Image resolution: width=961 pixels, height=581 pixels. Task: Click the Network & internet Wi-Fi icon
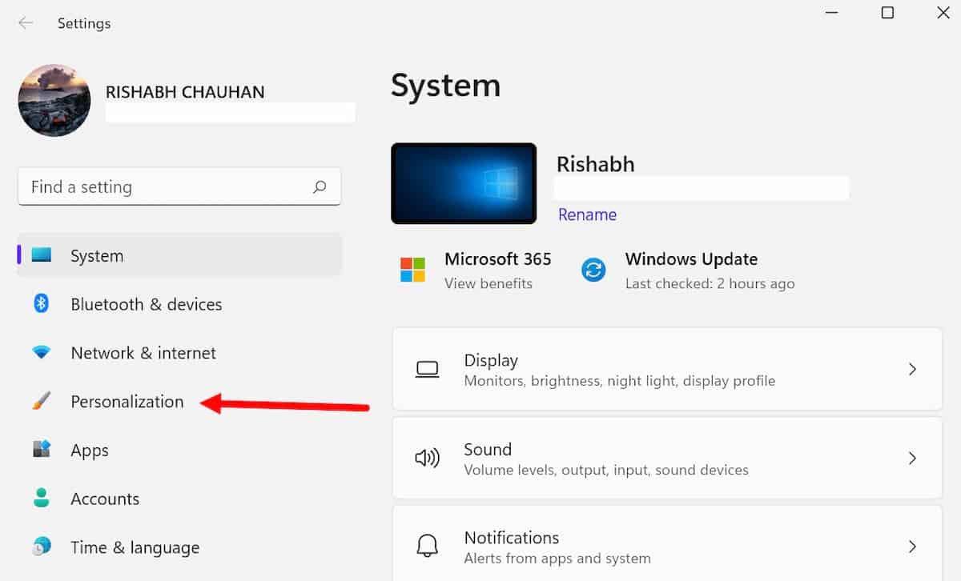(x=41, y=353)
